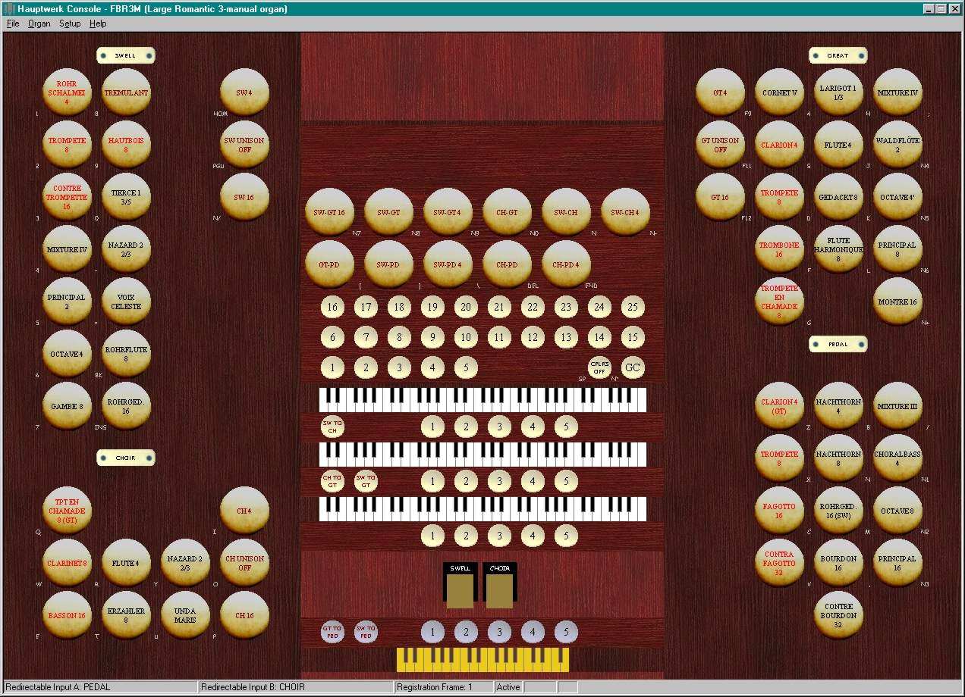
Task: Toggle the Choir TPT en Chamade 8 stop
Action: (67, 511)
